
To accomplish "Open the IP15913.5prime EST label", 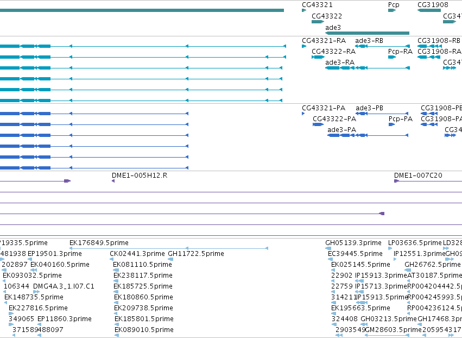I will click(x=382, y=297).
